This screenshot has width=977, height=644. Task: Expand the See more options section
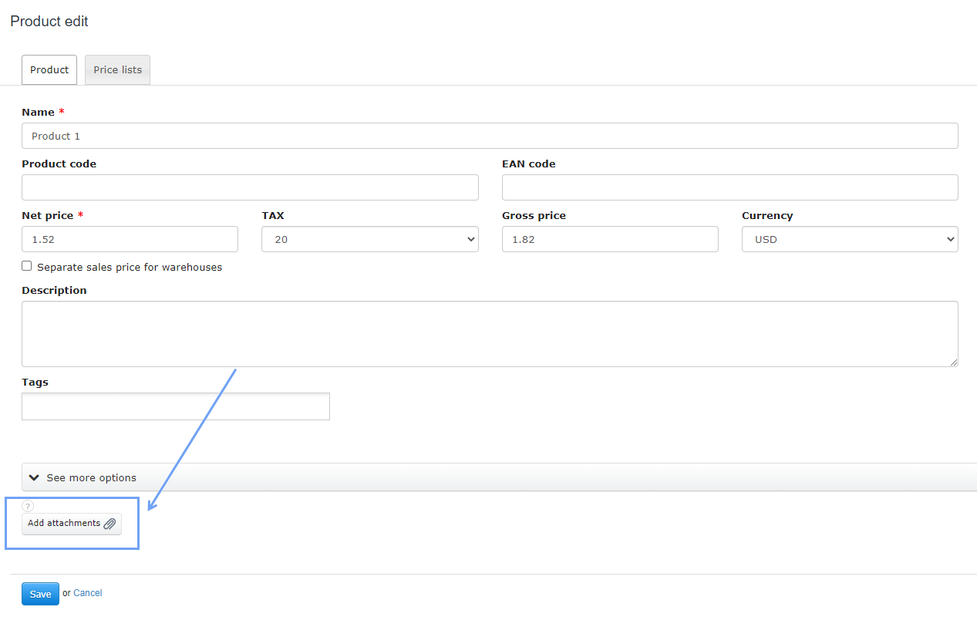click(x=91, y=477)
